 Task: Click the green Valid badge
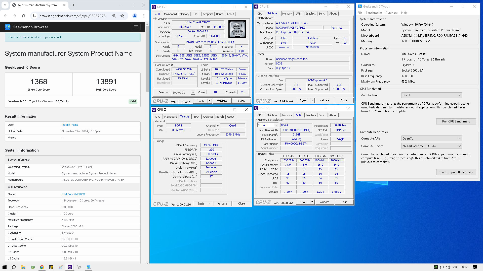(x=133, y=101)
